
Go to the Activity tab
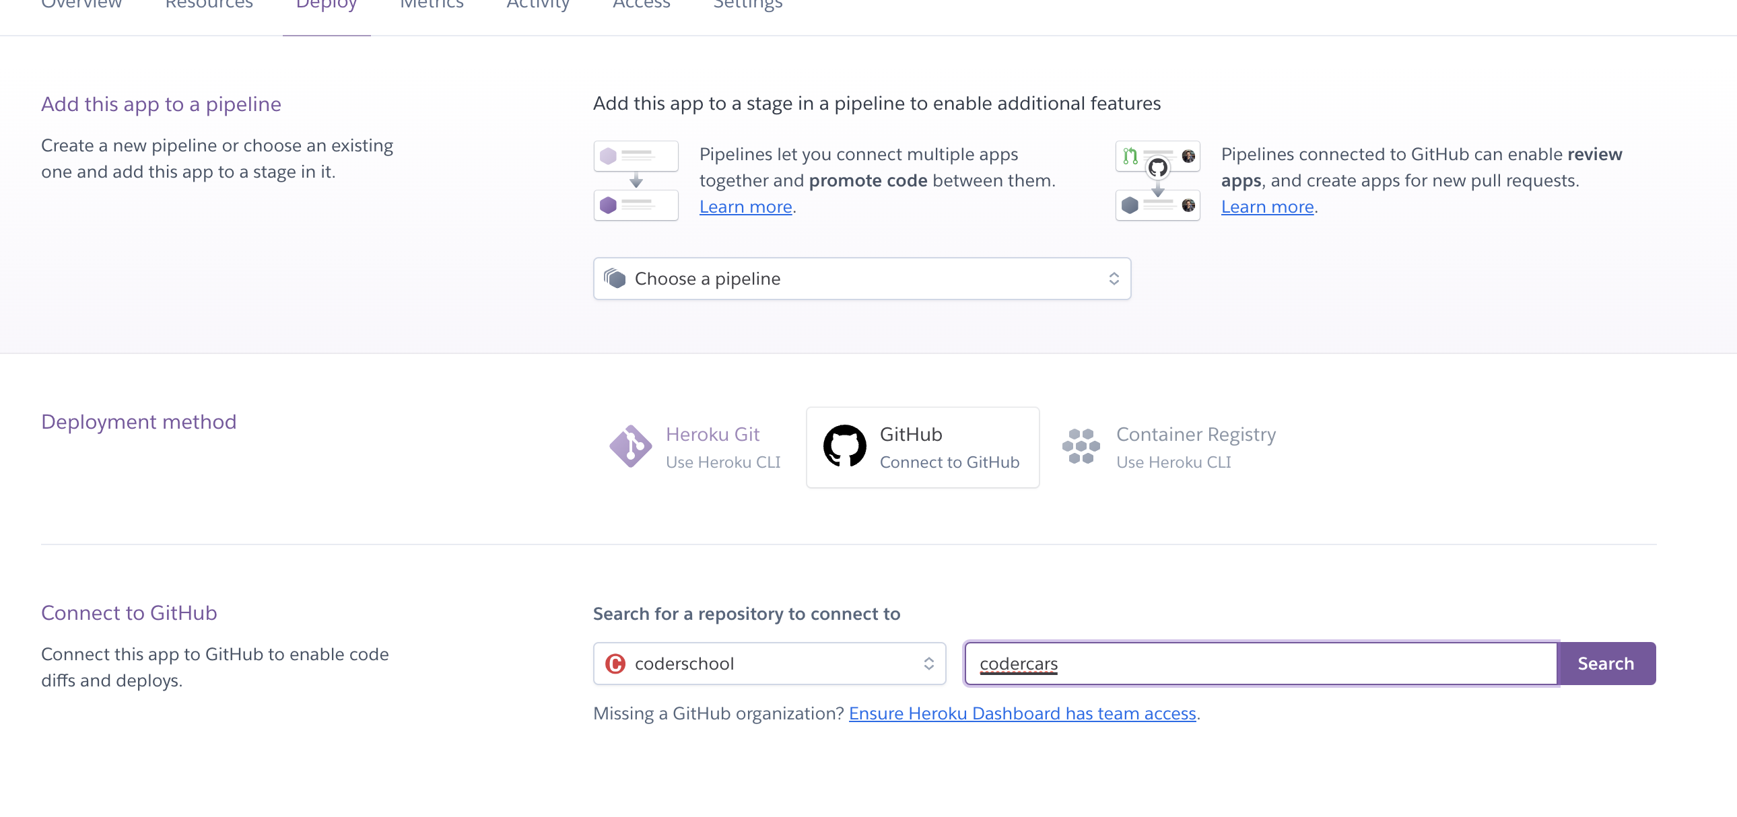pyautogui.click(x=538, y=7)
